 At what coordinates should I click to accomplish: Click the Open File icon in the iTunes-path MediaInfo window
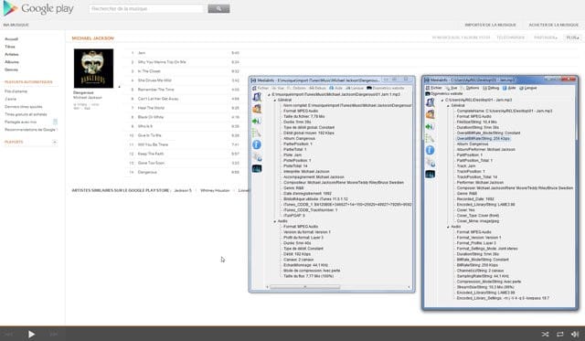[x=257, y=97]
